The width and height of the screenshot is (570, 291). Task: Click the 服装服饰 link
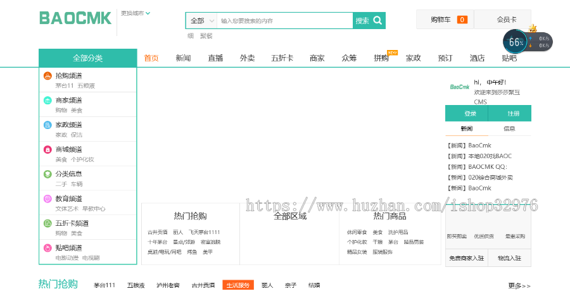(x=383, y=252)
